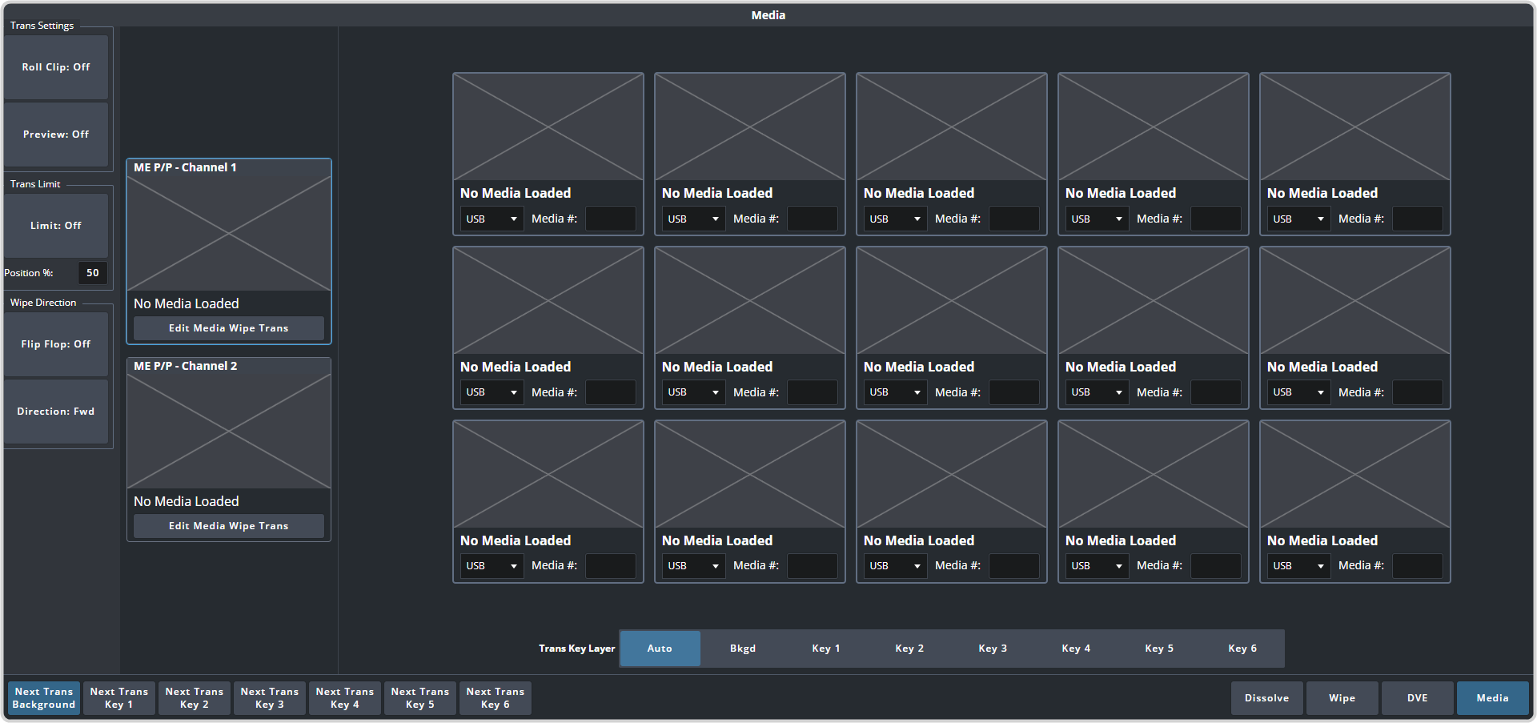The height and width of the screenshot is (723, 1537).
Task: Select empty media thumbnail in bottom row, third slot
Action: 952,475
